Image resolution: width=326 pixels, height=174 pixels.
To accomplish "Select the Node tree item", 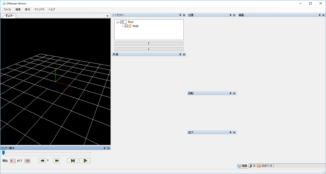I will point(135,26).
